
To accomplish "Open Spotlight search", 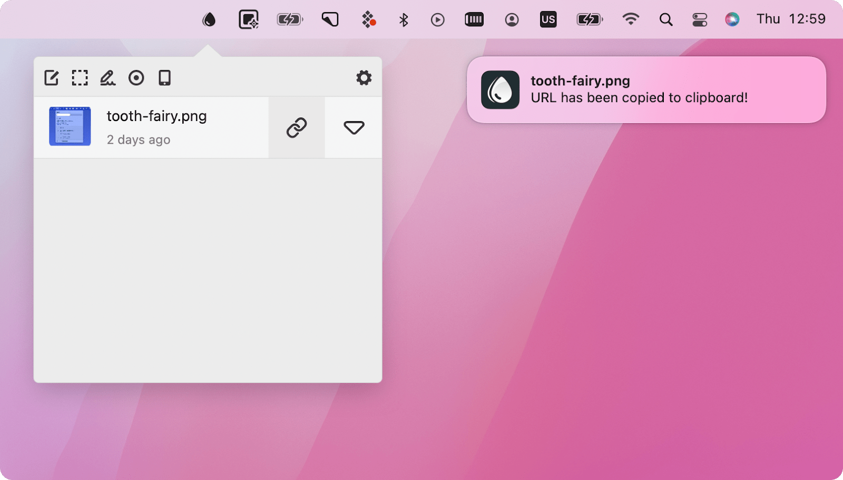I will point(666,20).
